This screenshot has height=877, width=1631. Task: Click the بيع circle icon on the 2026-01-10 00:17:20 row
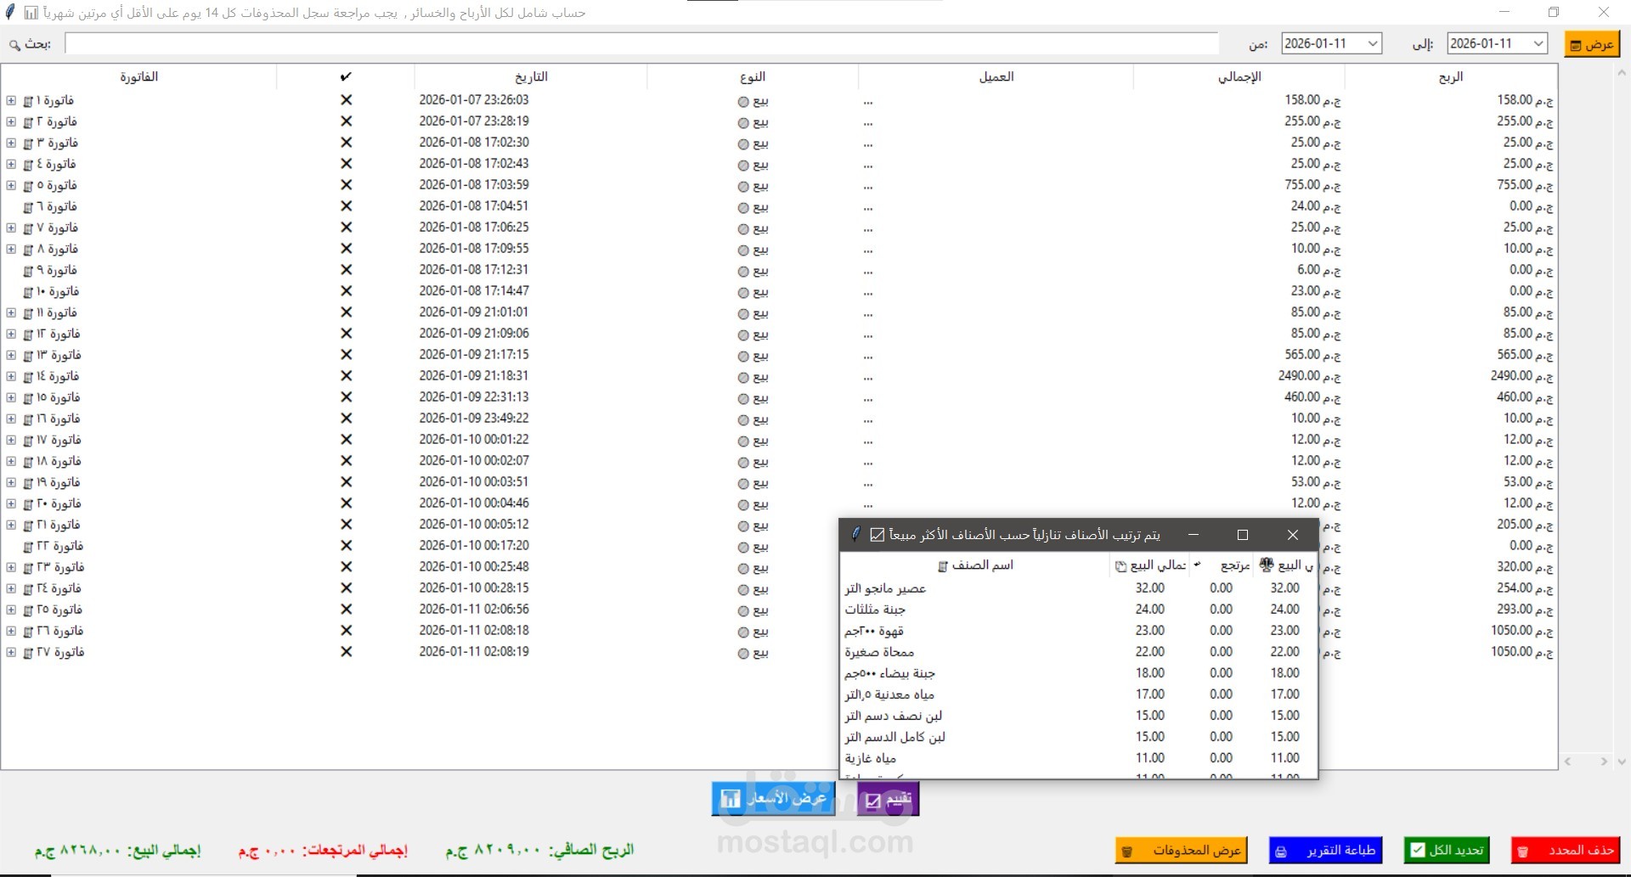point(743,547)
